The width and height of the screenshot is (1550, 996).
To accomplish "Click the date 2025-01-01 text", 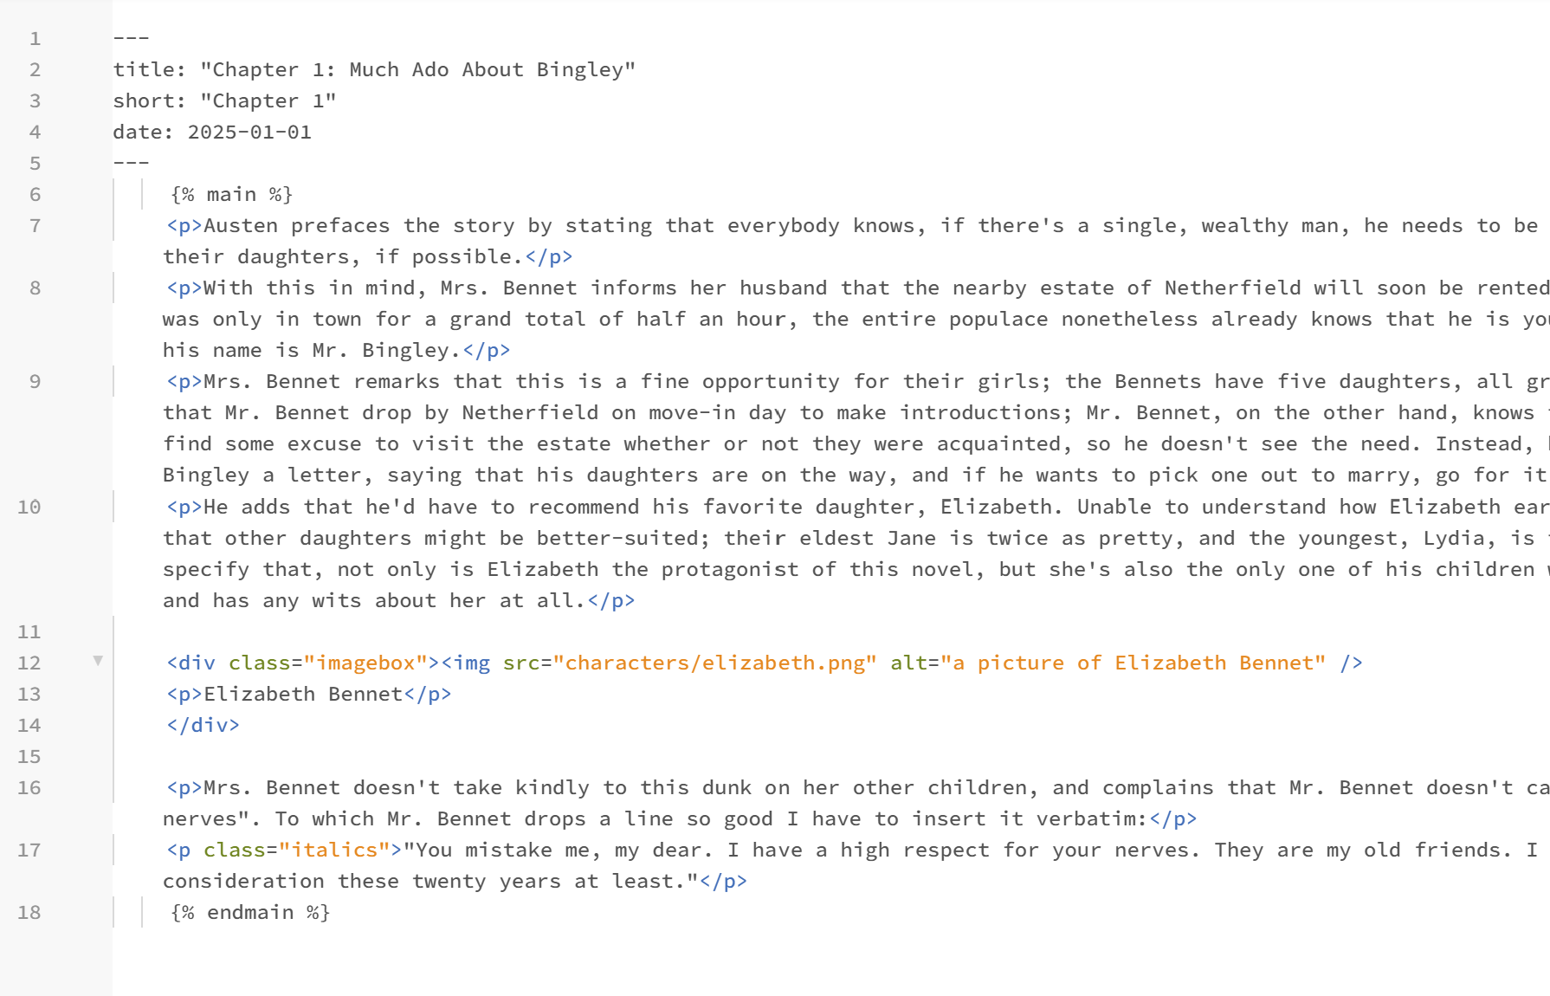I will point(249,133).
